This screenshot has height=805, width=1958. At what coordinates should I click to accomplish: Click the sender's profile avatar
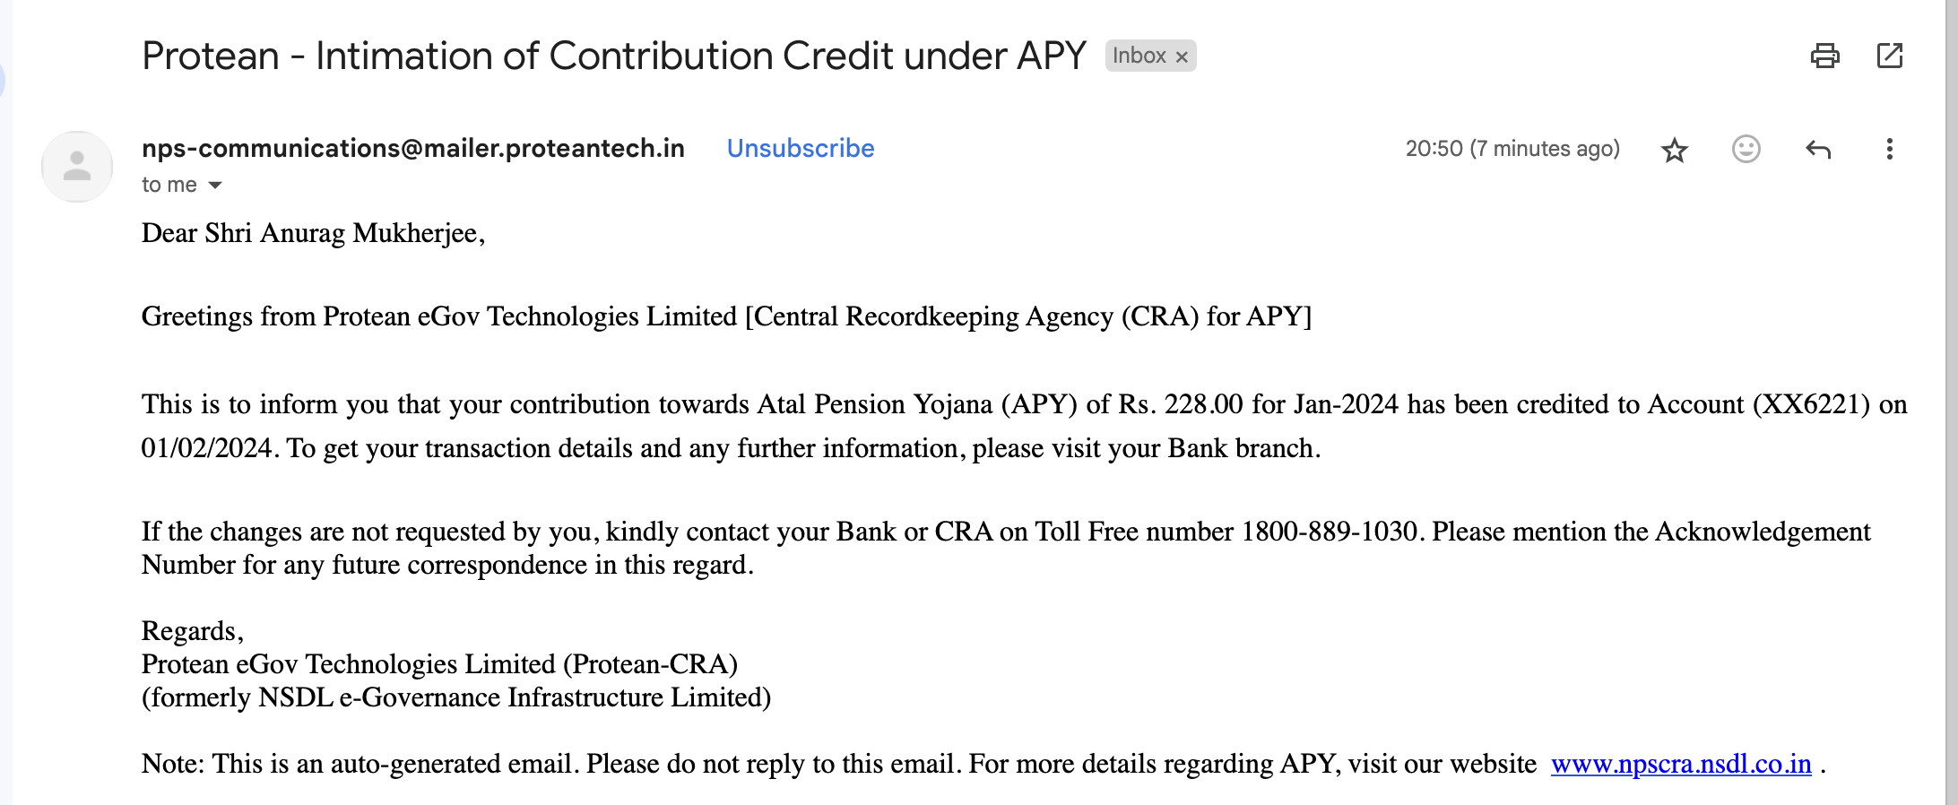(77, 166)
